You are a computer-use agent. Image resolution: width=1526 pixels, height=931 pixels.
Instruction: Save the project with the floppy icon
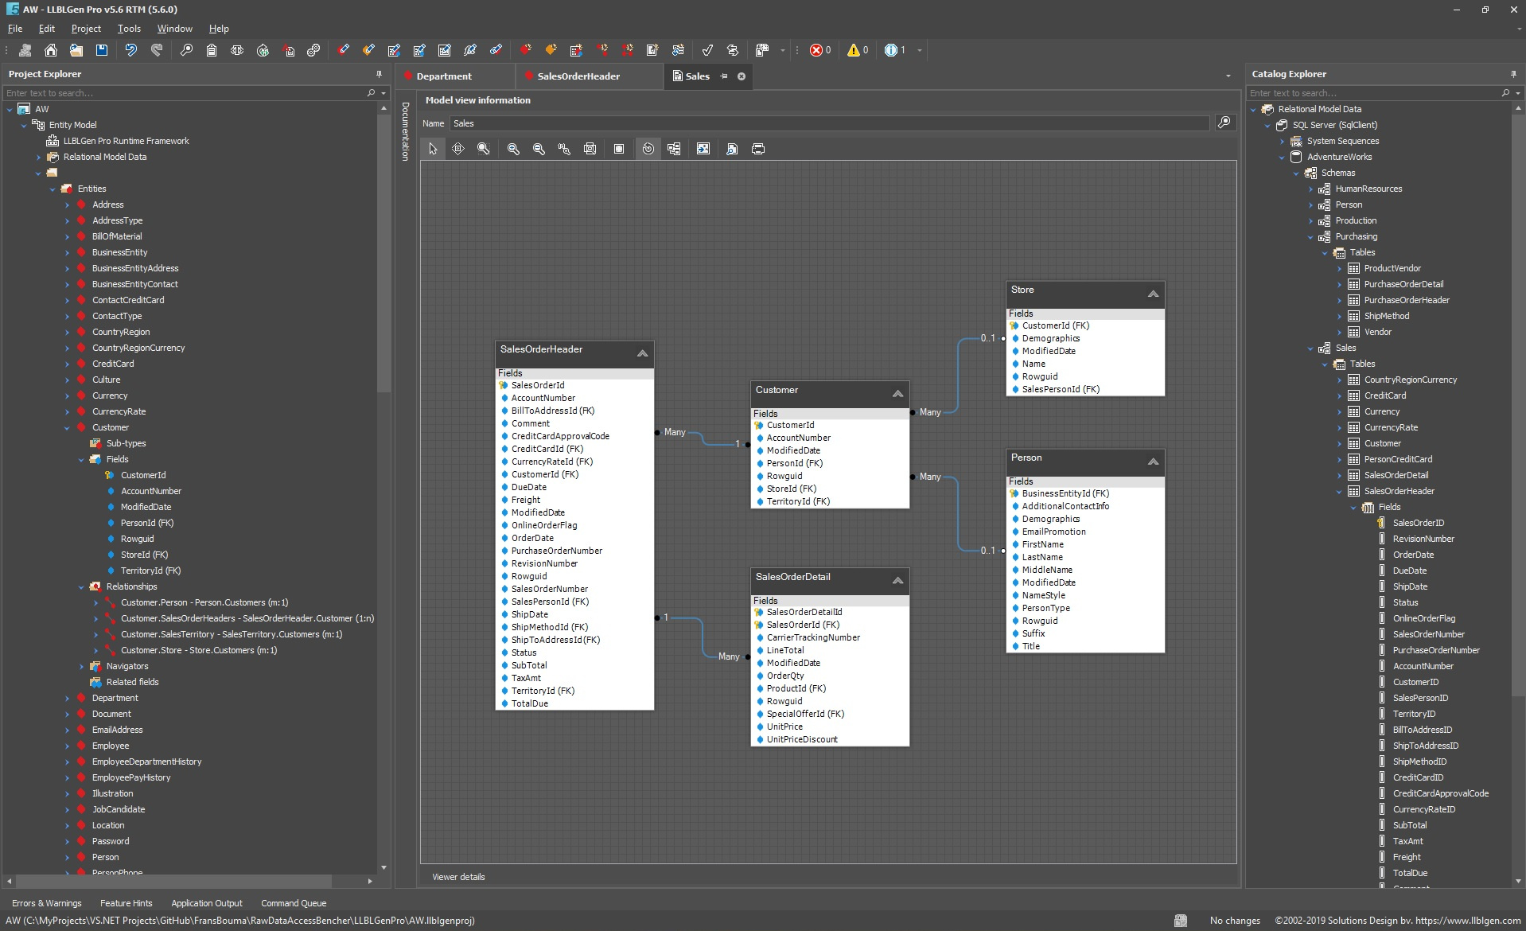(102, 50)
